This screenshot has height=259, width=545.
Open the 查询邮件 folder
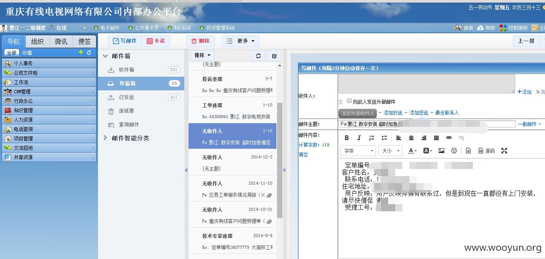[141, 124]
